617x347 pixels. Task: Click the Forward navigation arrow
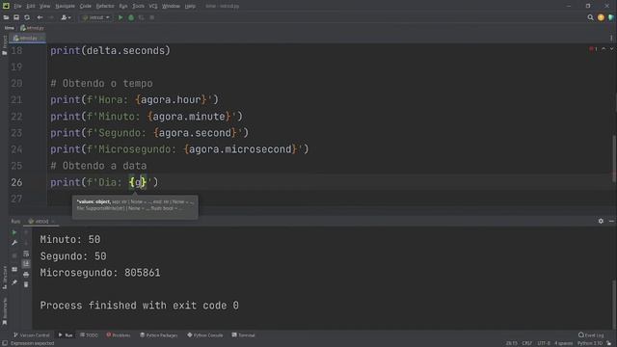click(x=51, y=17)
